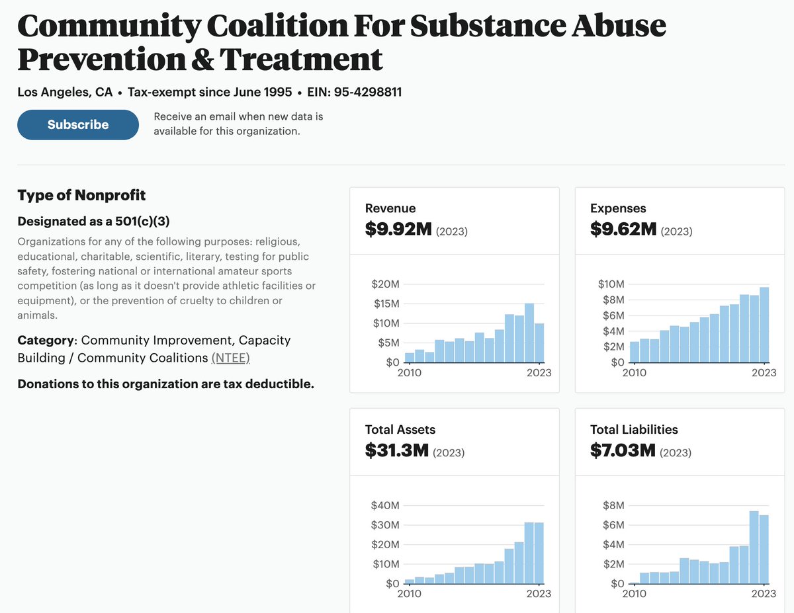Click the 2010 bar in Revenue chart
The height and width of the screenshot is (613, 794).
click(x=410, y=358)
